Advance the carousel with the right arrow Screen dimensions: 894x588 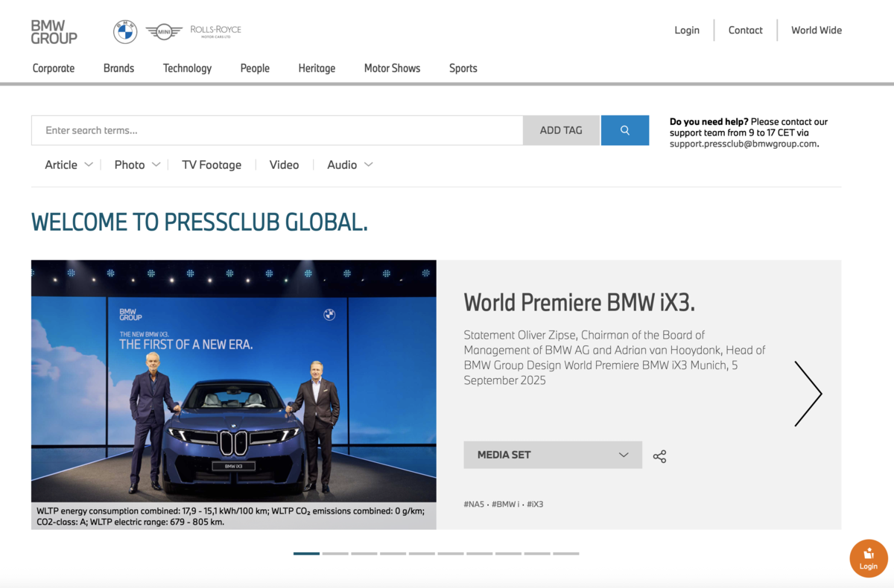(x=808, y=393)
